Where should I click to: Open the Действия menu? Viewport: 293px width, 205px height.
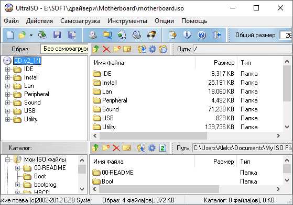coord(39,21)
